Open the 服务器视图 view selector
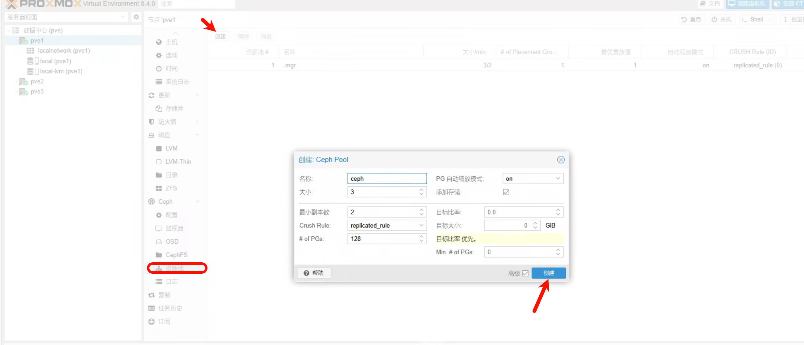Image resolution: width=804 pixels, height=345 pixels. [66, 17]
